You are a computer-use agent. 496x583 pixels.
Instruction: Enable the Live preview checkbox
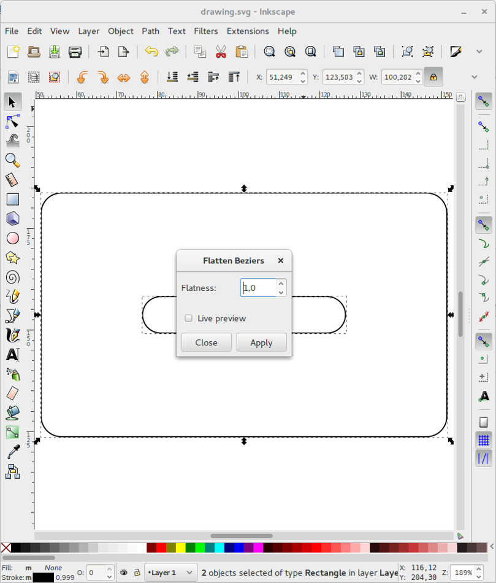[x=189, y=319]
